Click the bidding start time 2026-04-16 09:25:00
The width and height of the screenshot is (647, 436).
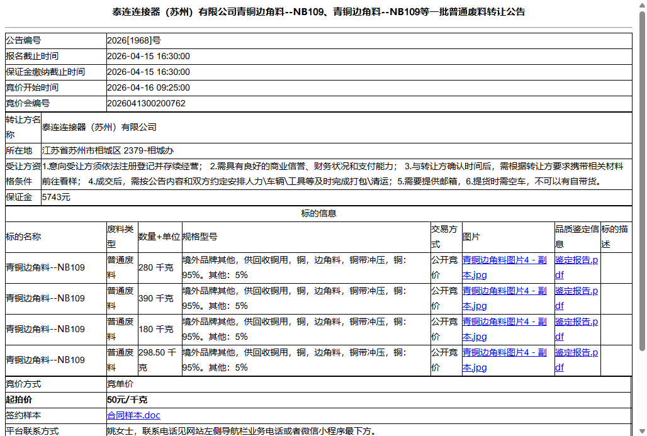(148, 87)
